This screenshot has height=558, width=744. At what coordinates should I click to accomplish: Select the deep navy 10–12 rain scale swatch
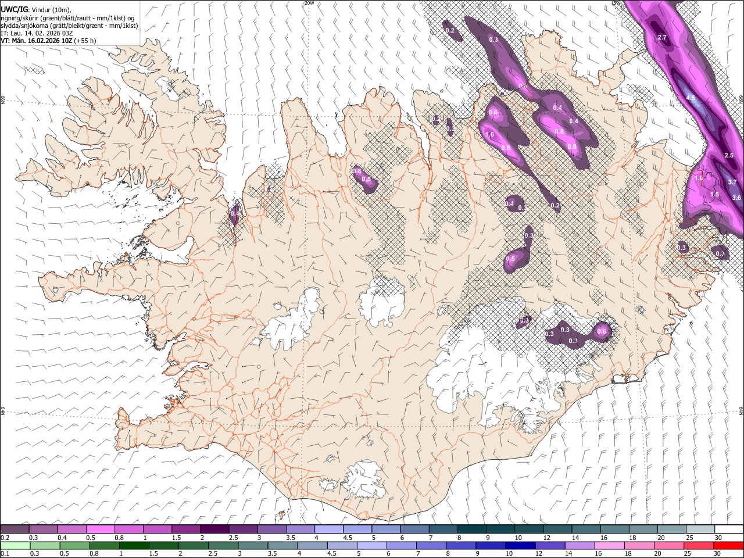click(520, 546)
